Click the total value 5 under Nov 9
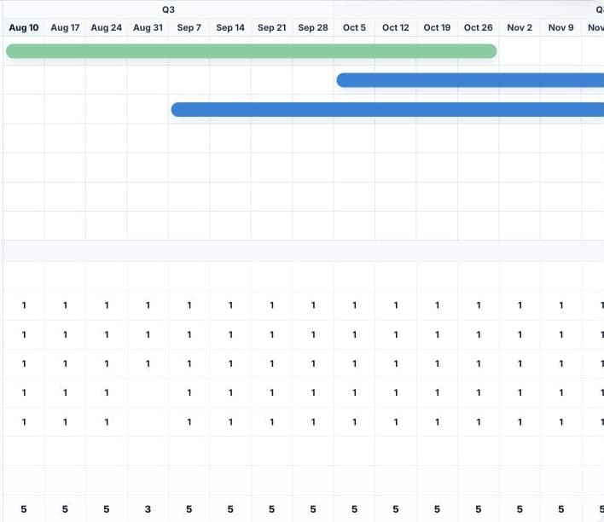This screenshot has height=522, width=604. [561, 509]
